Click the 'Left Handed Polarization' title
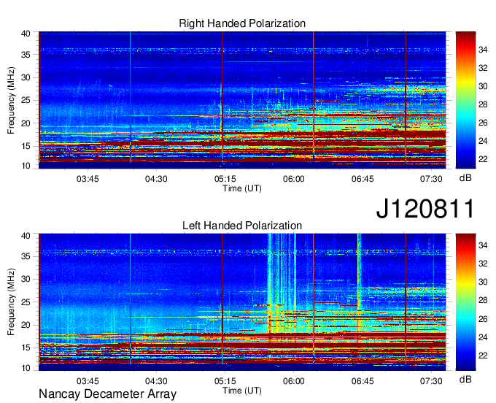The width and height of the screenshot is (496, 403). [242, 226]
